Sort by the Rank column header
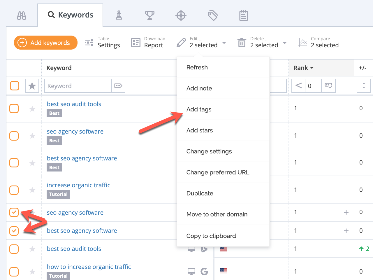Image resolution: width=373 pixels, height=280 pixels. click(303, 68)
